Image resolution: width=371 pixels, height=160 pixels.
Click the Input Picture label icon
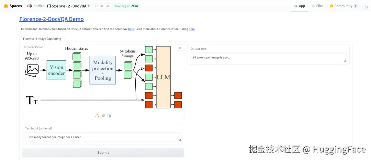coord(25,47)
